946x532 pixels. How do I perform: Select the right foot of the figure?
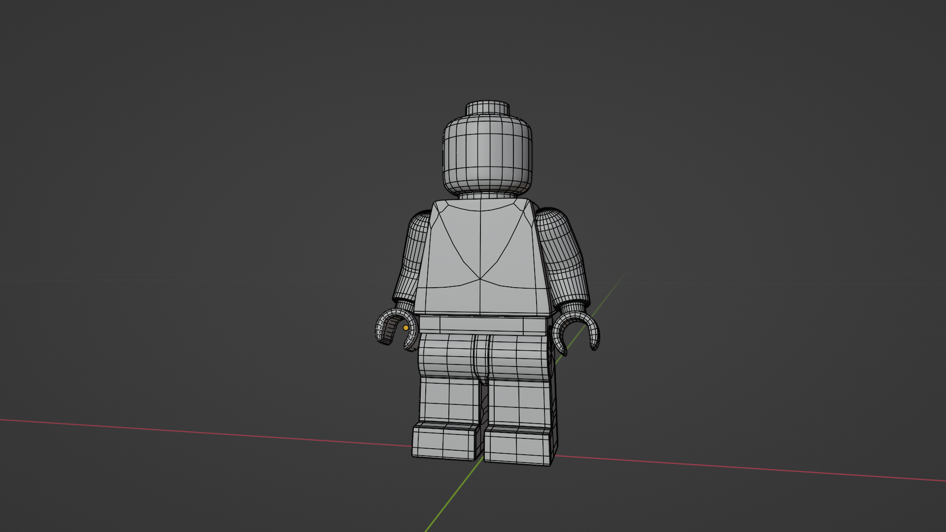click(517, 447)
